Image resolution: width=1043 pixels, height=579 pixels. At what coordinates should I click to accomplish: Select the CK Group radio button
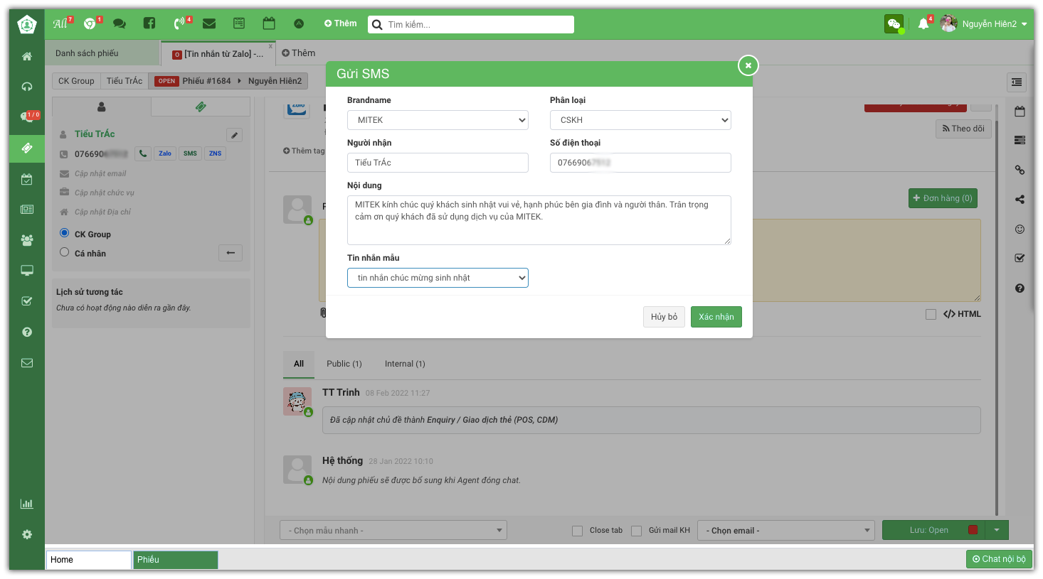(x=65, y=233)
